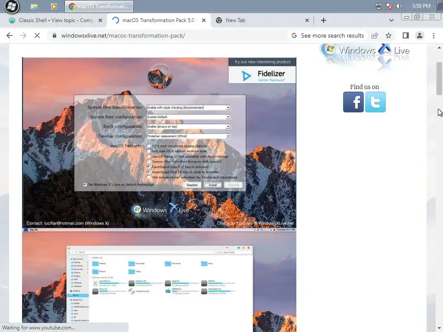Screen dimensions: 443x332
Task: View site information via the lock icon
Action: click(x=55, y=35)
